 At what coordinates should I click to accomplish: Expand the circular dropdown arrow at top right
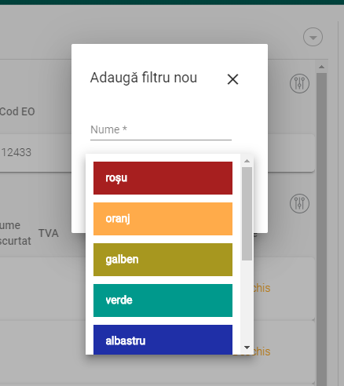tap(313, 37)
